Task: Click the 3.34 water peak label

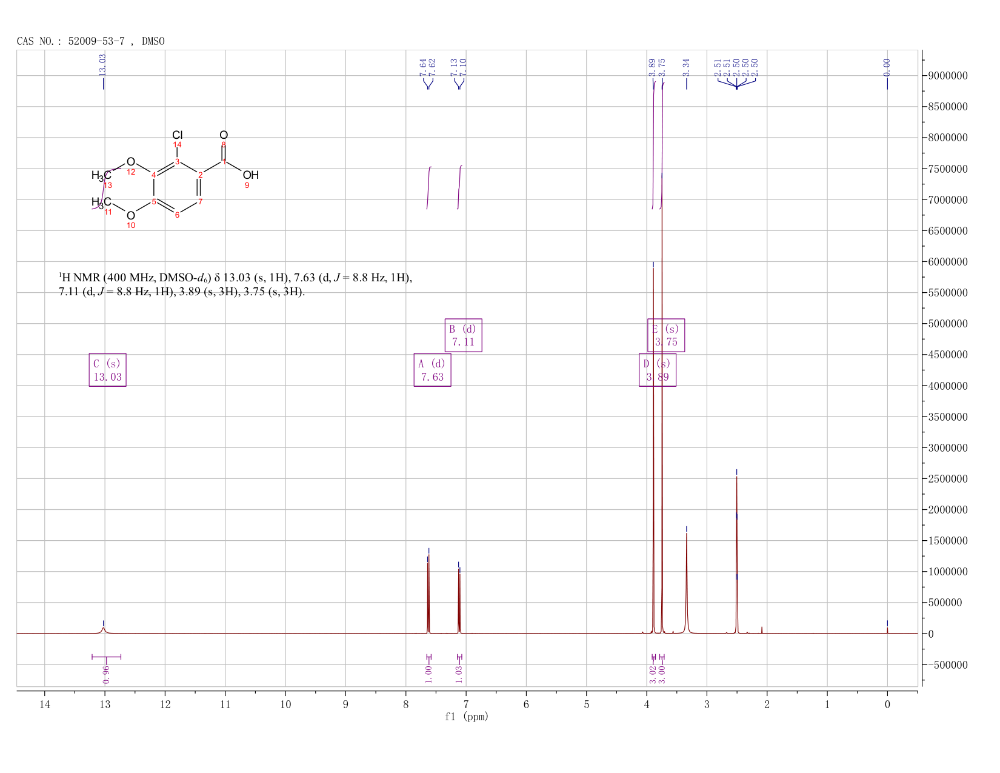Action: tap(686, 66)
